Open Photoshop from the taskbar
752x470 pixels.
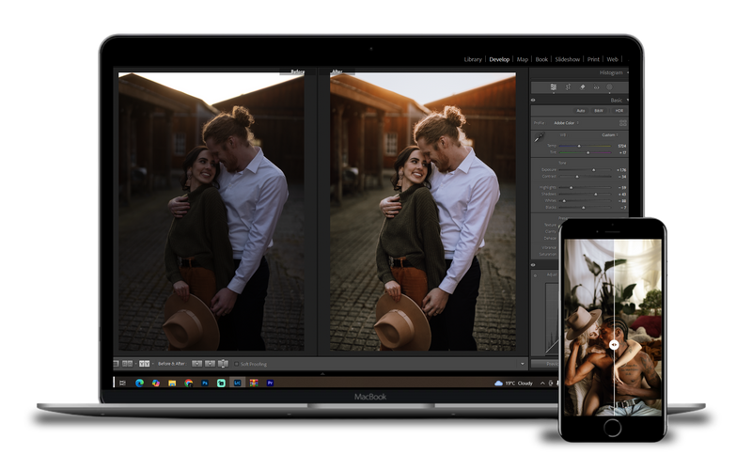205,383
